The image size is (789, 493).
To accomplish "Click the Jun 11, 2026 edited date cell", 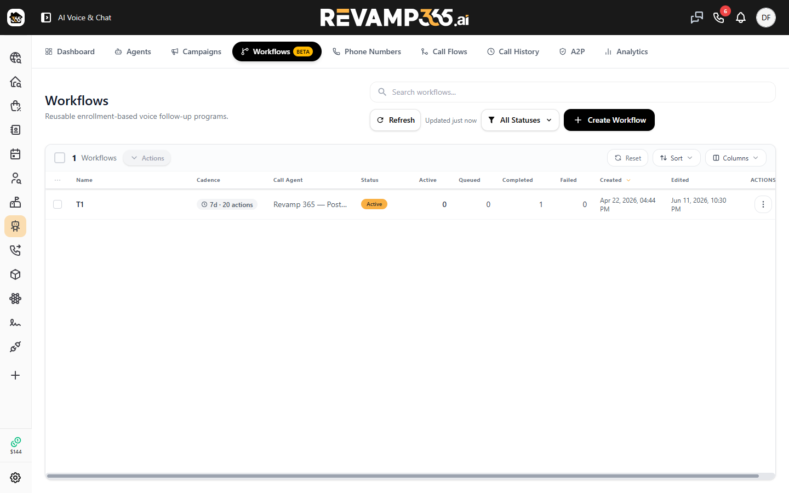I will 699,204.
